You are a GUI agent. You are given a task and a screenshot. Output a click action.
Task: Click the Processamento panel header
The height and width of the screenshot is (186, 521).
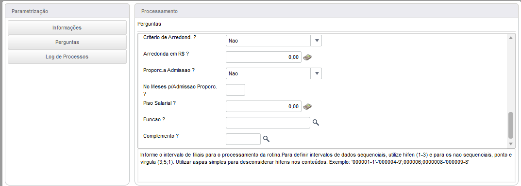(x=326, y=11)
